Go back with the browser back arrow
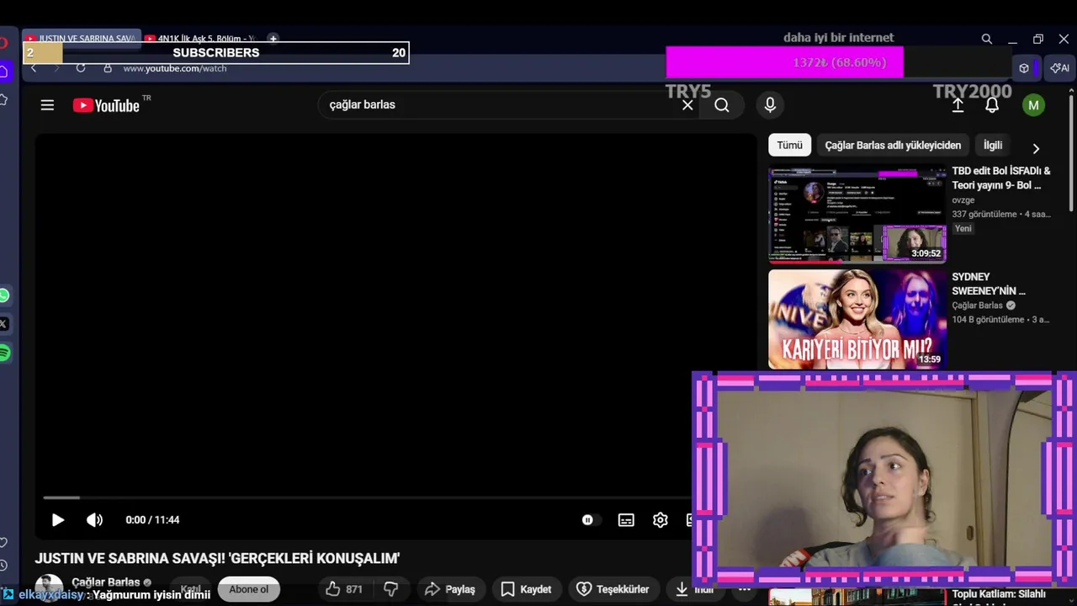The width and height of the screenshot is (1077, 606). click(34, 68)
